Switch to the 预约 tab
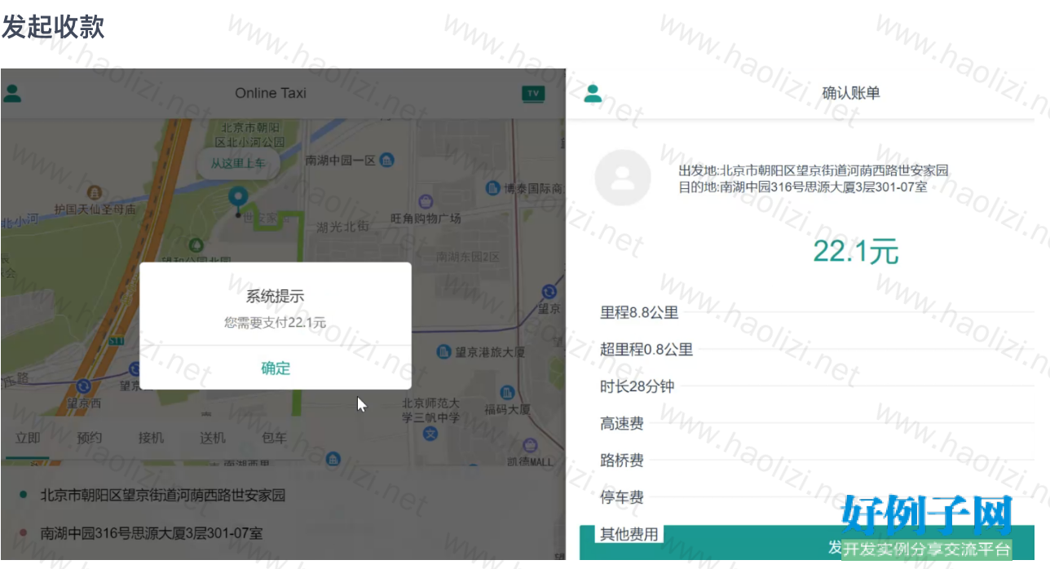This screenshot has width=1050, height=569. pyautogui.click(x=90, y=438)
